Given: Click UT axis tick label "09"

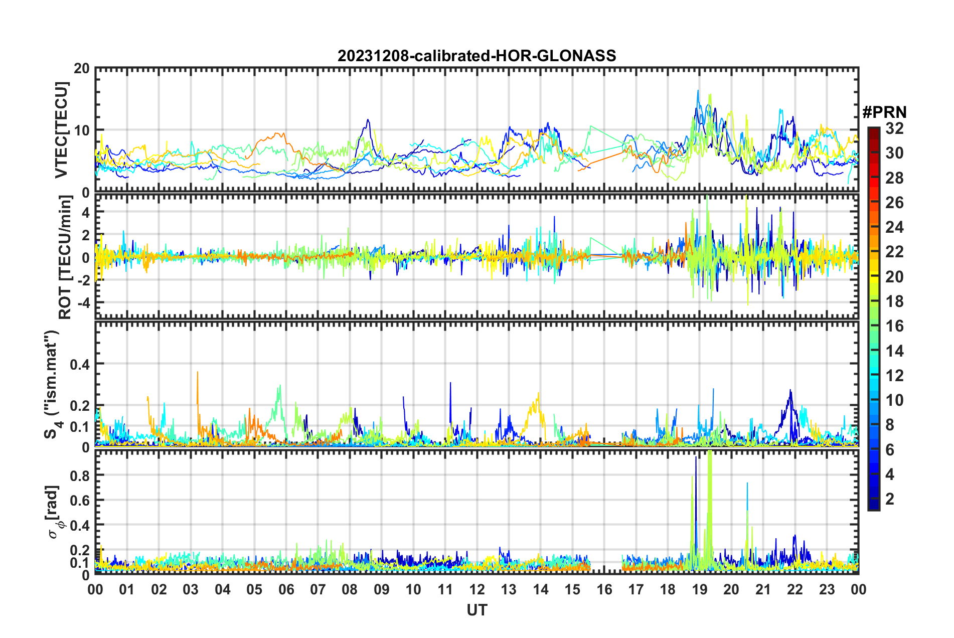Looking at the screenshot, I should click(x=382, y=589).
